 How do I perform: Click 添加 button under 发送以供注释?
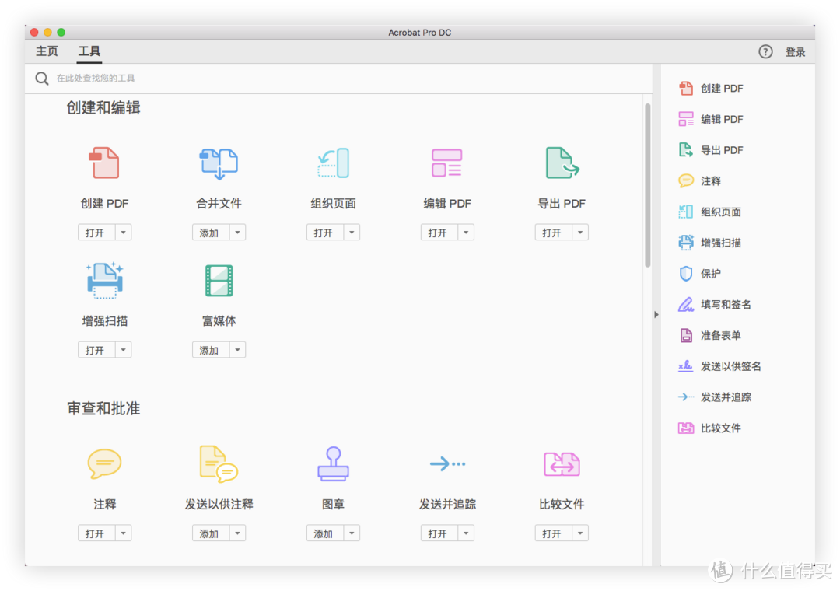(x=211, y=533)
